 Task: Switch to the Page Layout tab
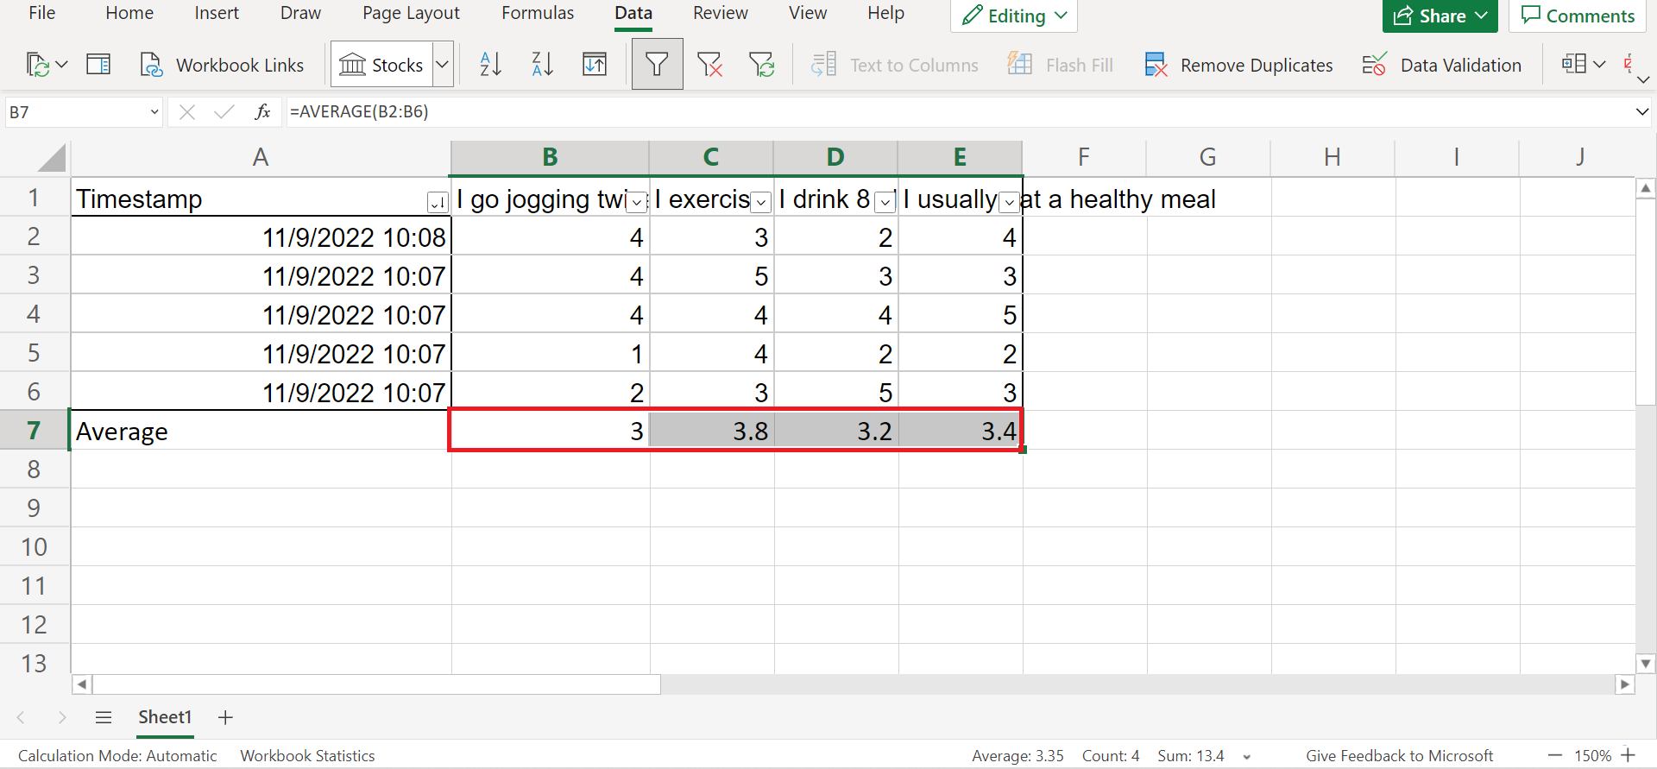(411, 13)
